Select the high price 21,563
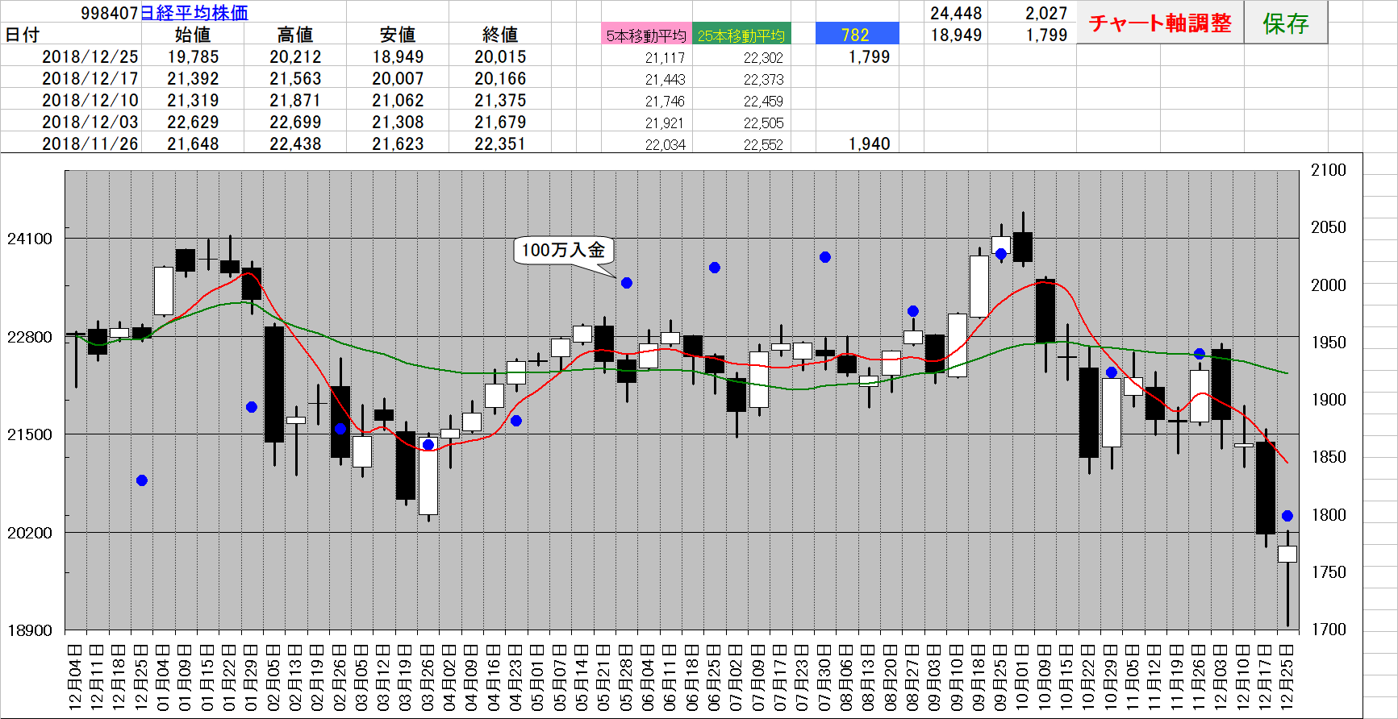 tap(295, 78)
